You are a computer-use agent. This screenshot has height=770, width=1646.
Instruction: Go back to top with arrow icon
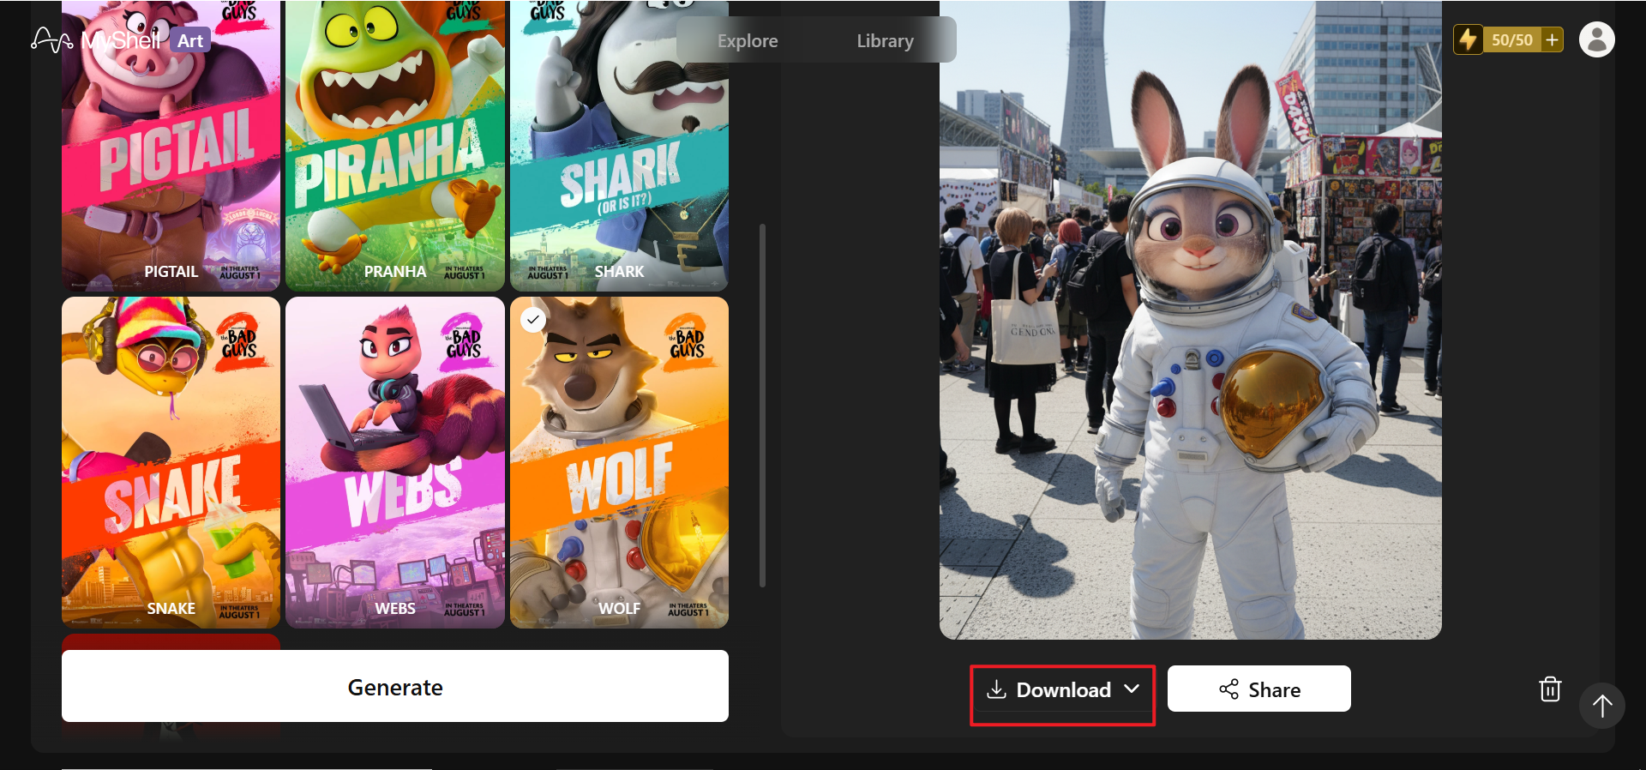[1602, 706]
